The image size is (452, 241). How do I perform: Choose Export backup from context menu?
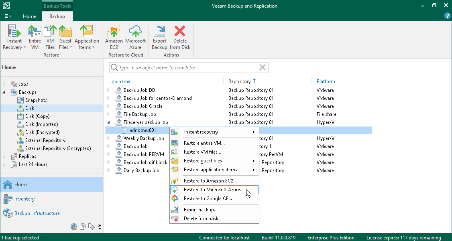click(200, 210)
